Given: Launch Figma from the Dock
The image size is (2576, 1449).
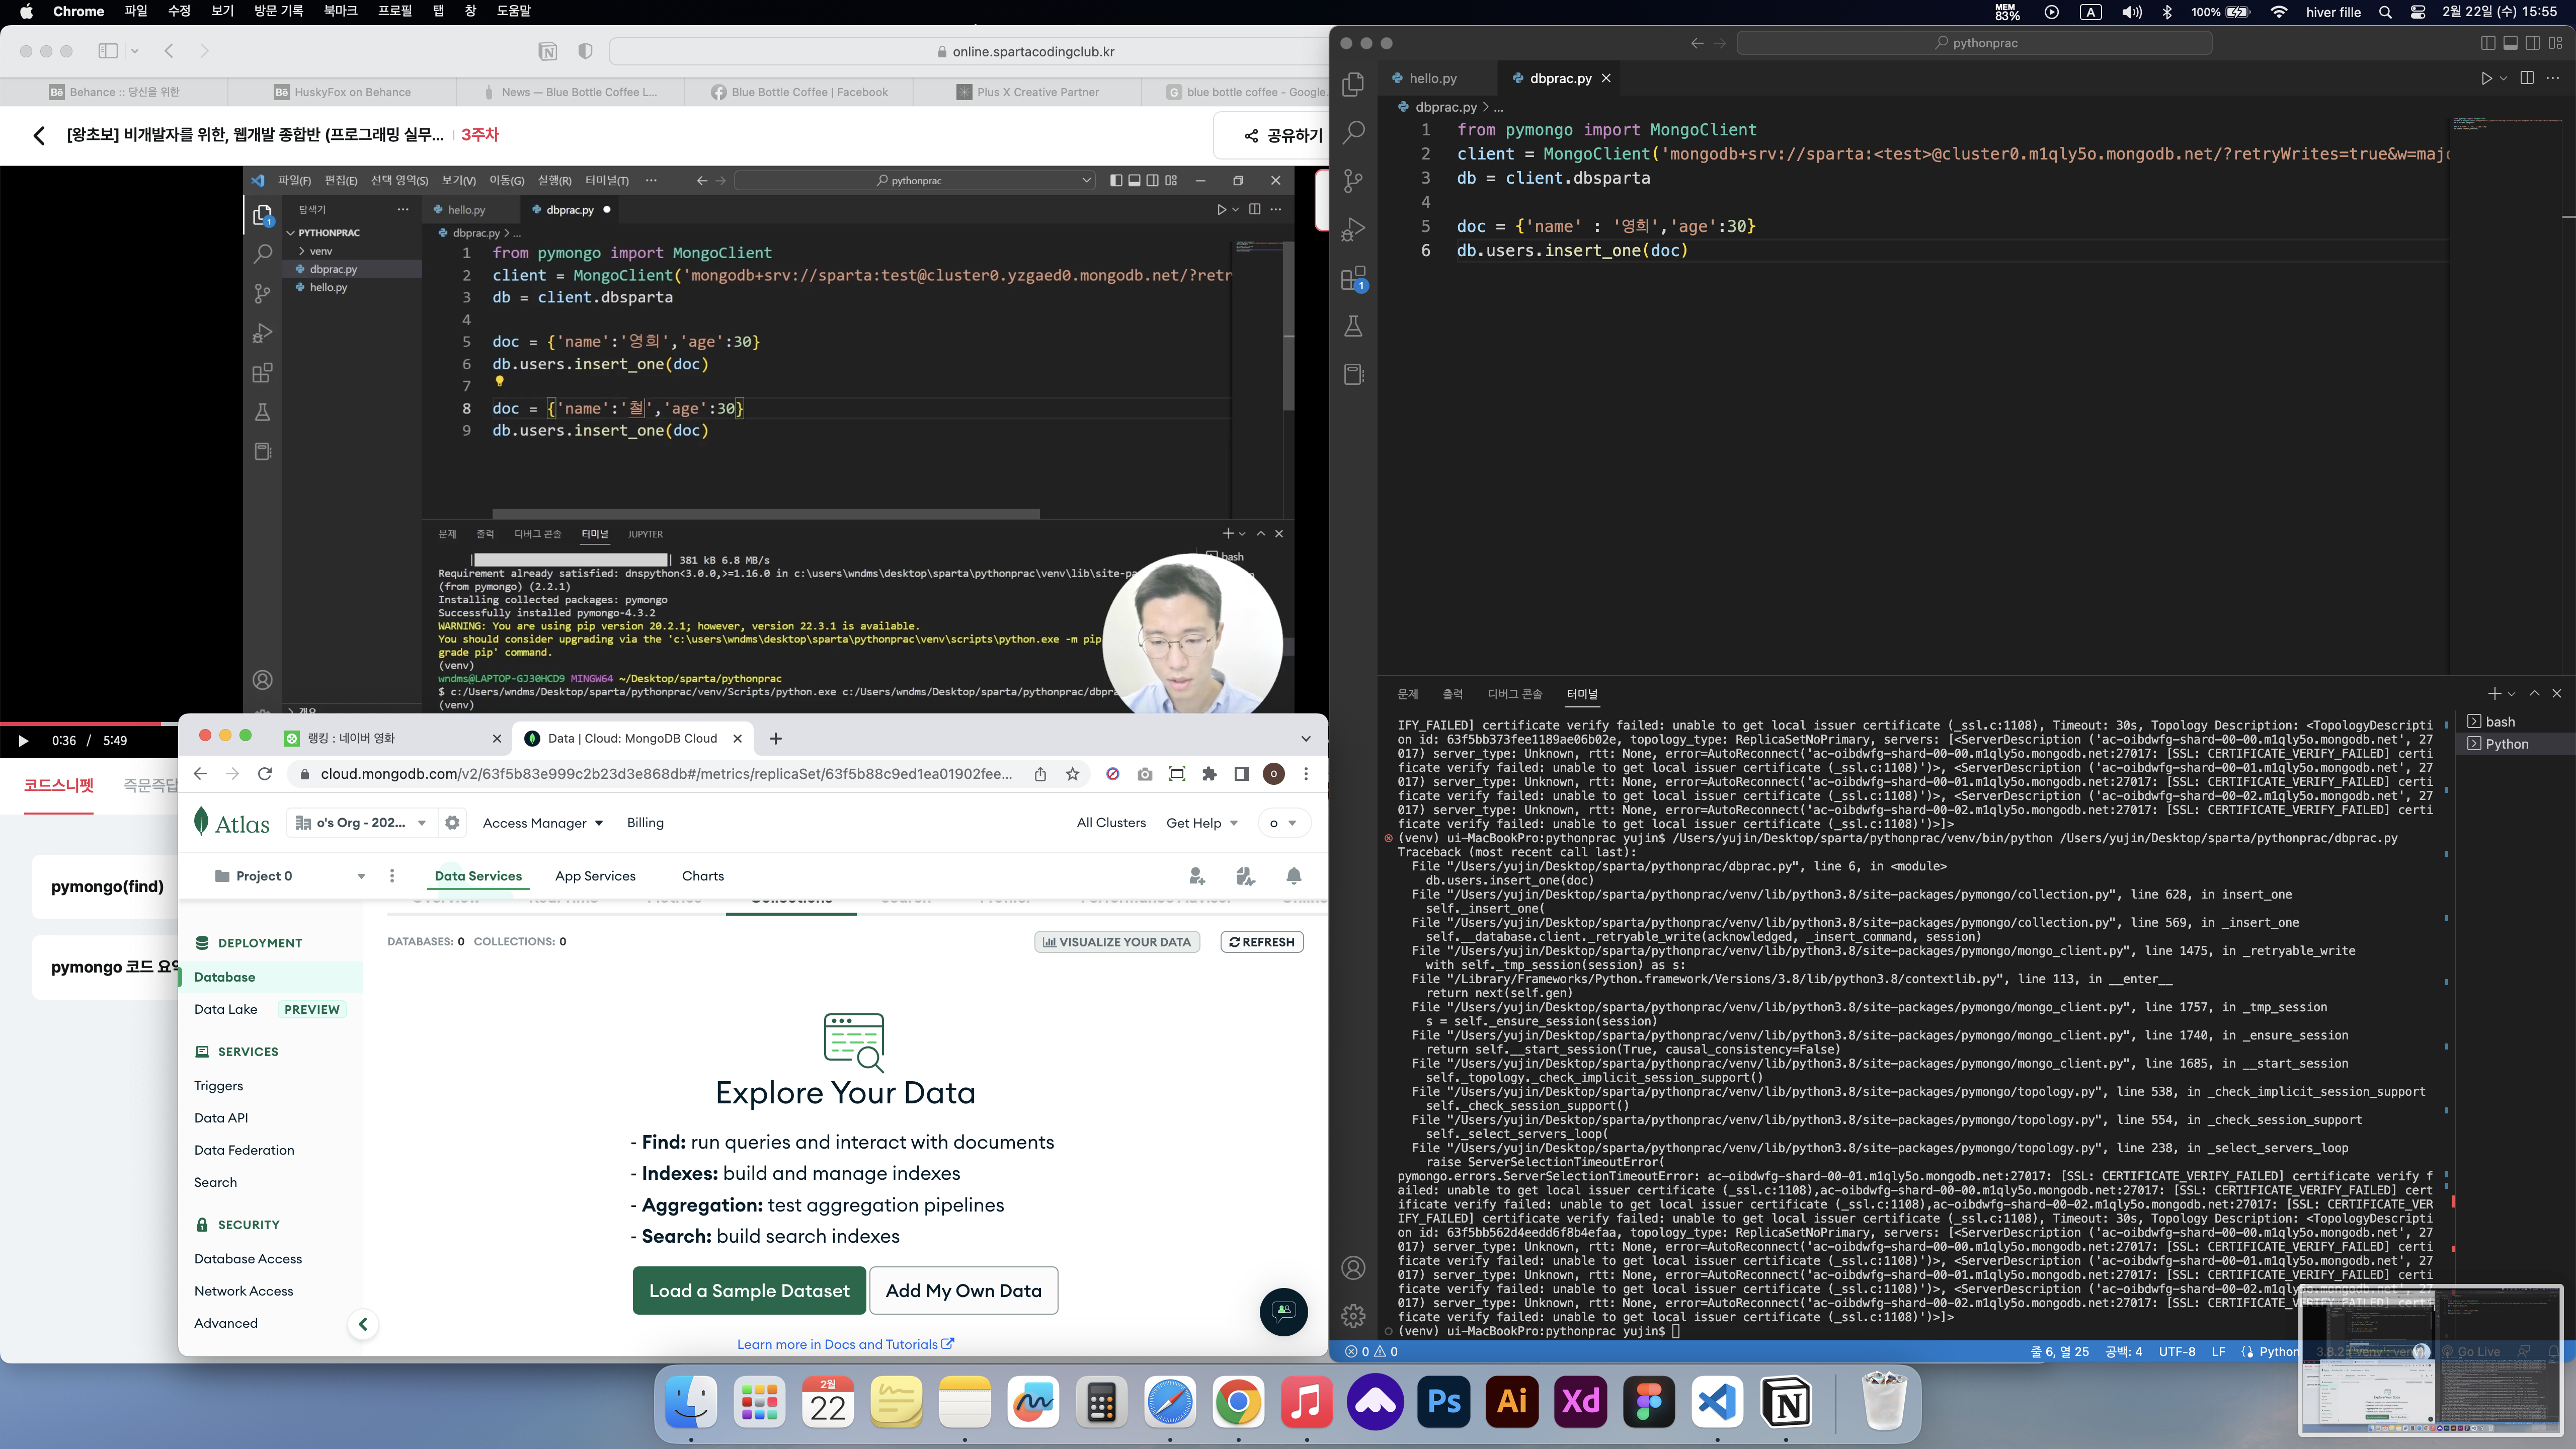Looking at the screenshot, I should point(1649,1402).
